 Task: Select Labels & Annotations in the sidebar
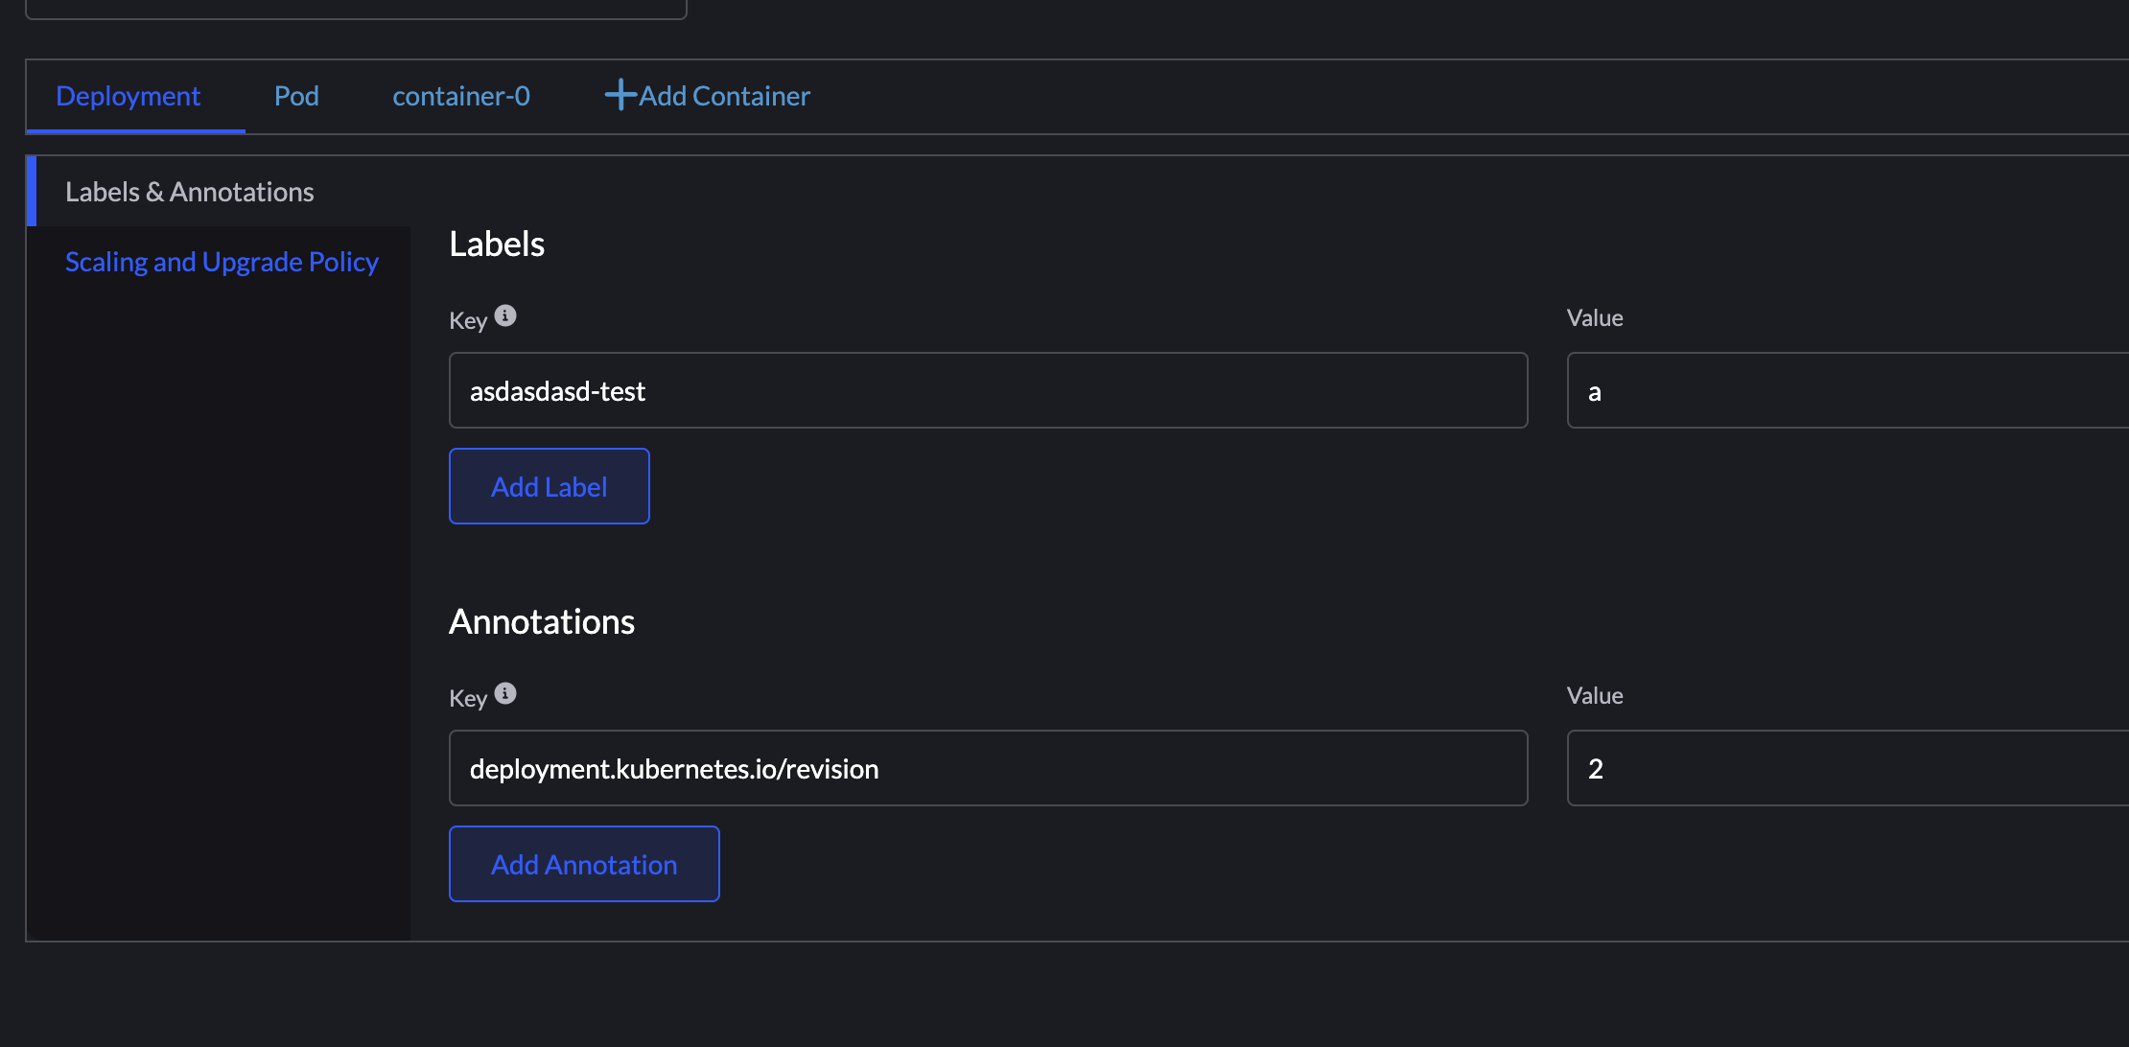tap(190, 192)
